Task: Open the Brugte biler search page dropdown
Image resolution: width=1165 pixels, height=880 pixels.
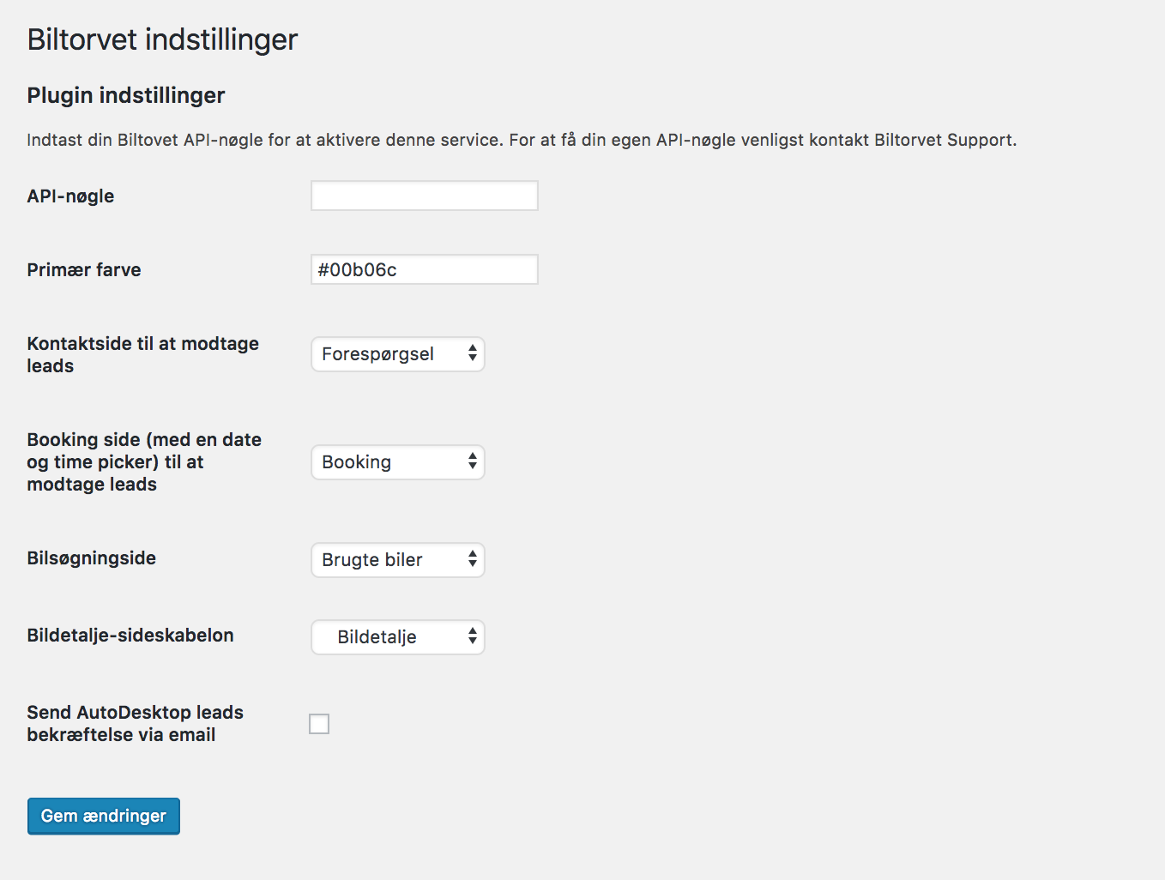Action: [398, 560]
